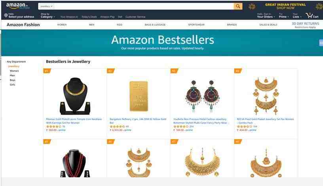Click the Amazon.in logo
323x186 pixels.
pyautogui.click(x=18, y=6)
